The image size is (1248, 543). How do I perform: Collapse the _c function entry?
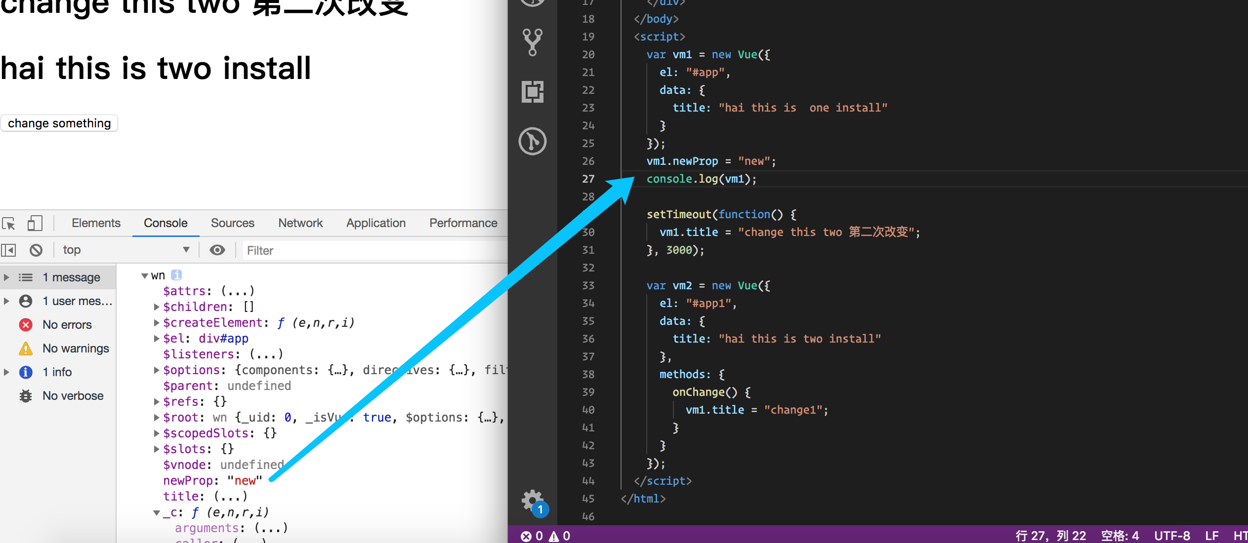click(x=157, y=513)
